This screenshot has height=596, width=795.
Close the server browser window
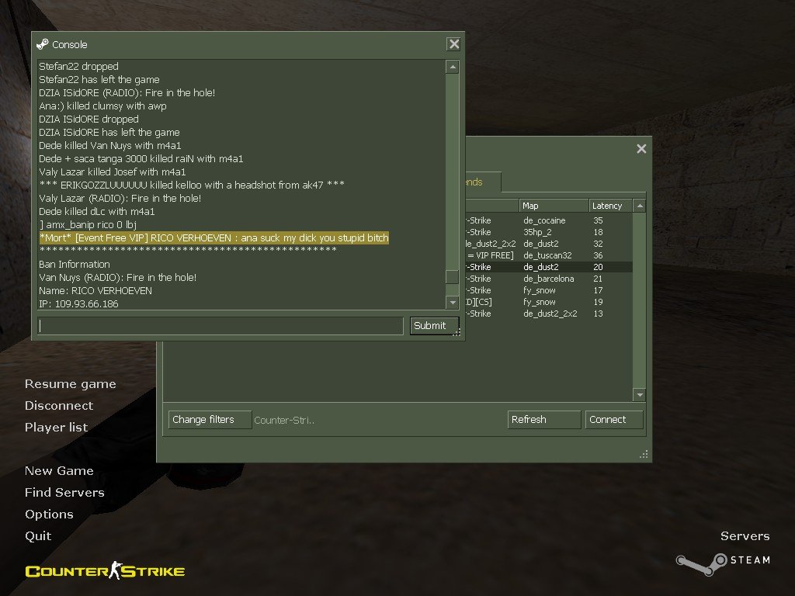pos(641,148)
